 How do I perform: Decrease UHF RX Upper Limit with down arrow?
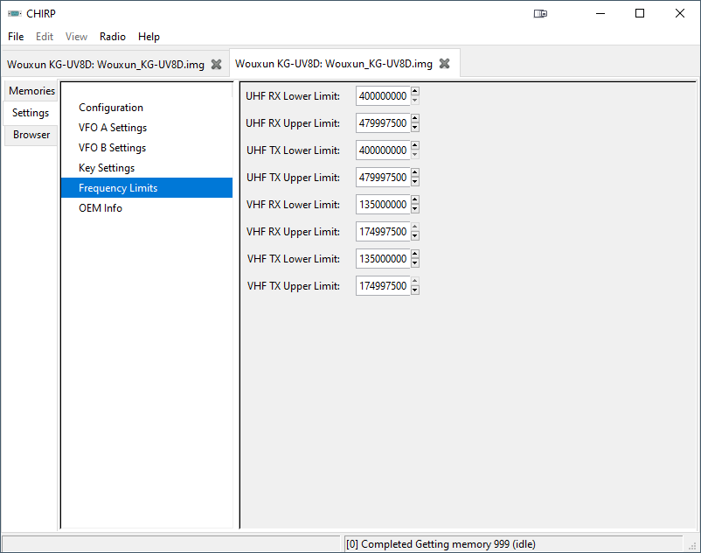415,128
